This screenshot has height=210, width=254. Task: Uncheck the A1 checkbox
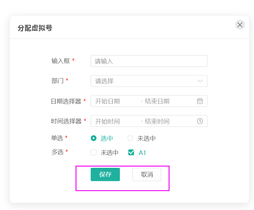[x=131, y=153]
